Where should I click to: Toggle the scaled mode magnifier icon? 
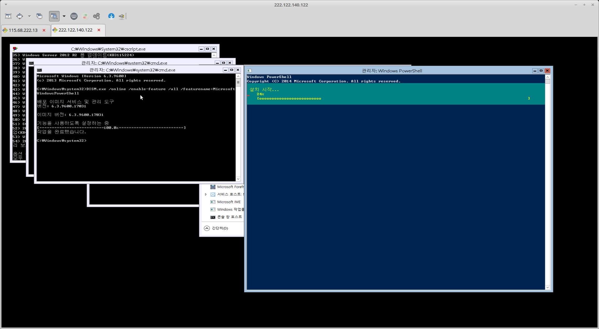click(54, 16)
